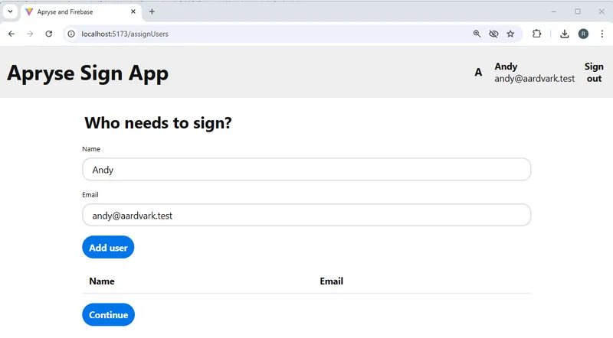Viewport: 613px width, 338px height.
Task: Click the Name input field containing Andy
Action: tap(306, 170)
